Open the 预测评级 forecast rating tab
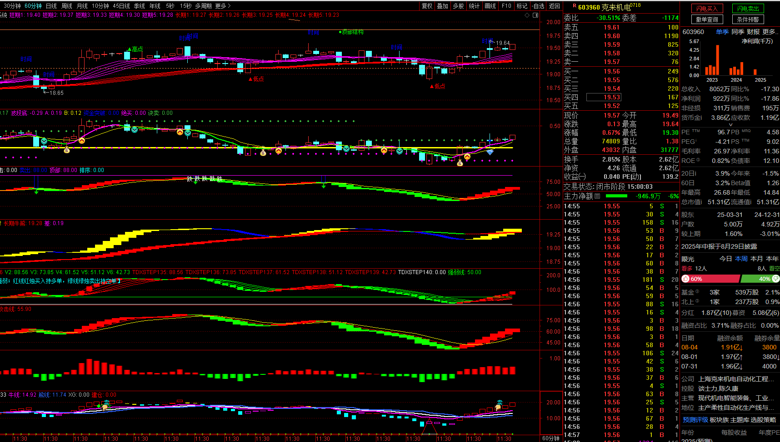780x442 pixels. (695, 420)
